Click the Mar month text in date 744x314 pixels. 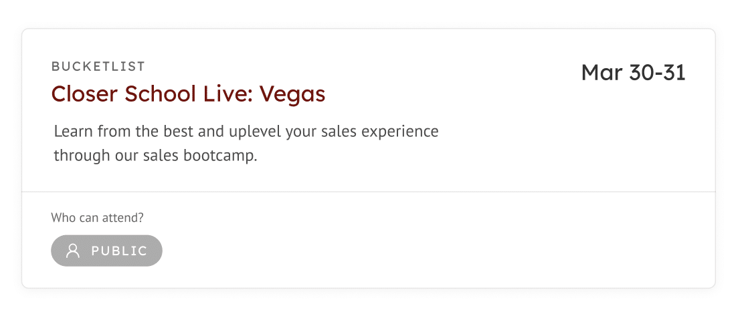pyautogui.click(x=601, y=73)
